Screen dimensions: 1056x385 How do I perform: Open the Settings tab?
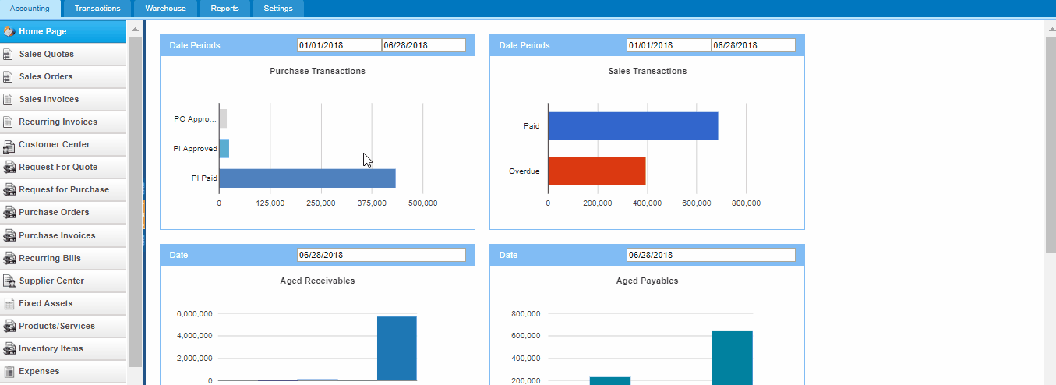(278, 9)
